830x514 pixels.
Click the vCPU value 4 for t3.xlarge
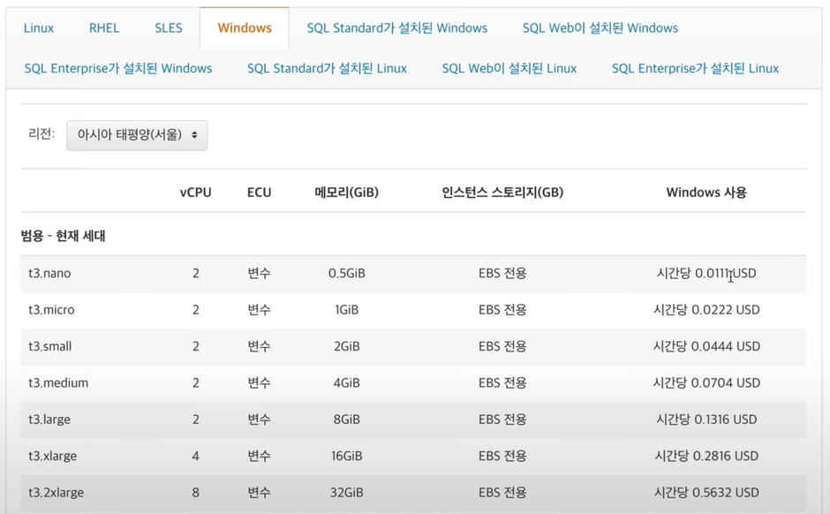pyautogui.click(x=195, y=456)
